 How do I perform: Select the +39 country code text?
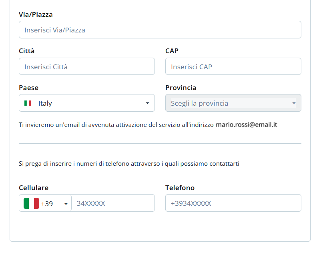pyautogui.click(x=47, y=203)
